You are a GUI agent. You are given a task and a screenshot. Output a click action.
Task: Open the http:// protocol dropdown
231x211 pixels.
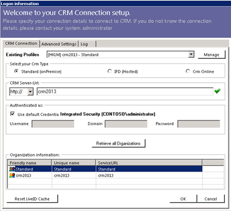pos(30,91)
